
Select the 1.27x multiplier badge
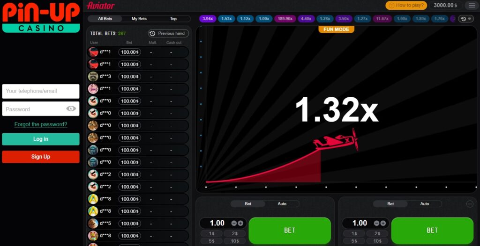tap(362, 19)
